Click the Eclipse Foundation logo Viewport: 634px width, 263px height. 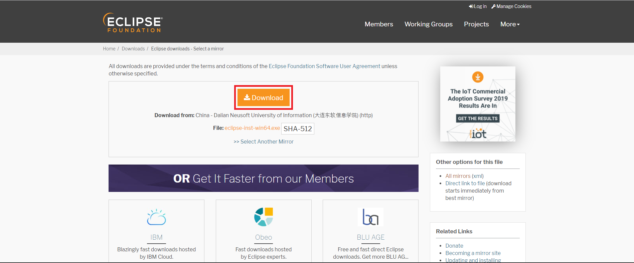pos(133,23)
